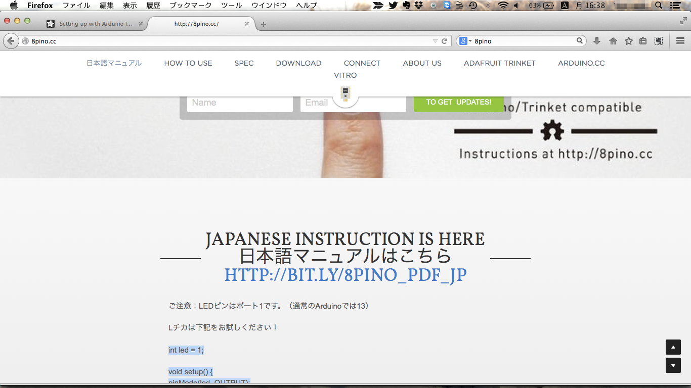
Task: Open the SPEC navigation link
Action: 244,63
